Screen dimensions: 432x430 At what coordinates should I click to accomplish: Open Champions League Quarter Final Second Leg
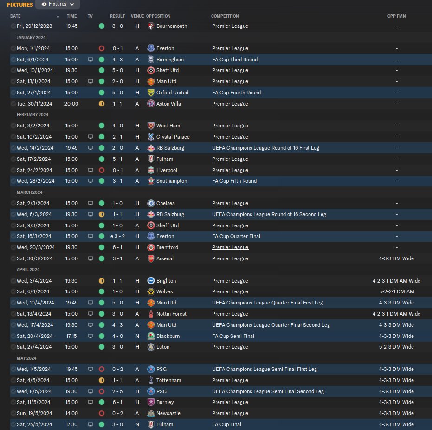tap(271, 325)
